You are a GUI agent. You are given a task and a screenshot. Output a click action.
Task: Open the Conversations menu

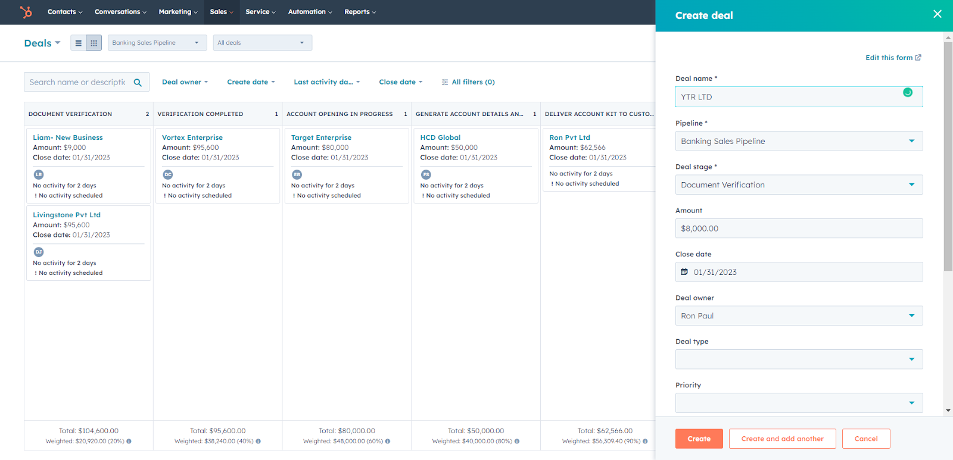120,12
